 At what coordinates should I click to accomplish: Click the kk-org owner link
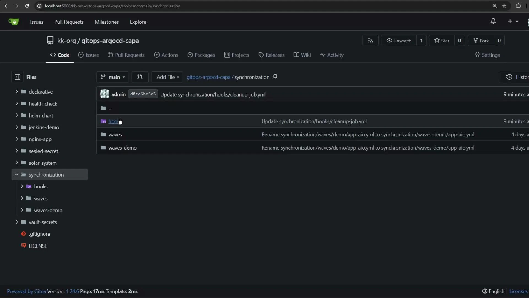[66, 41]
